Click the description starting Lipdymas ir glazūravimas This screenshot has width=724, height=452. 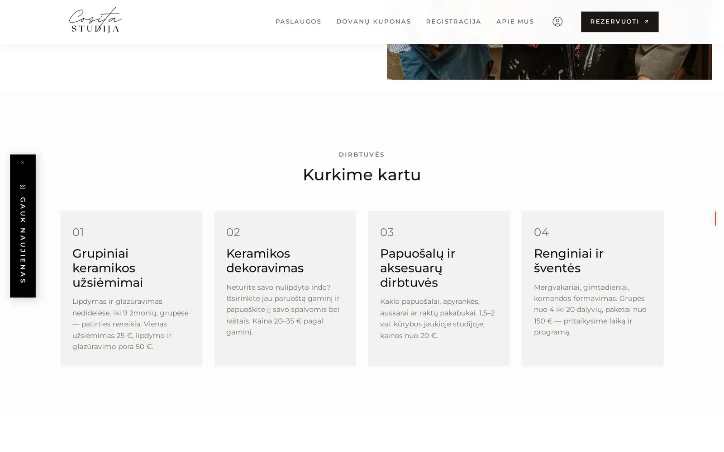click(130, 324)
